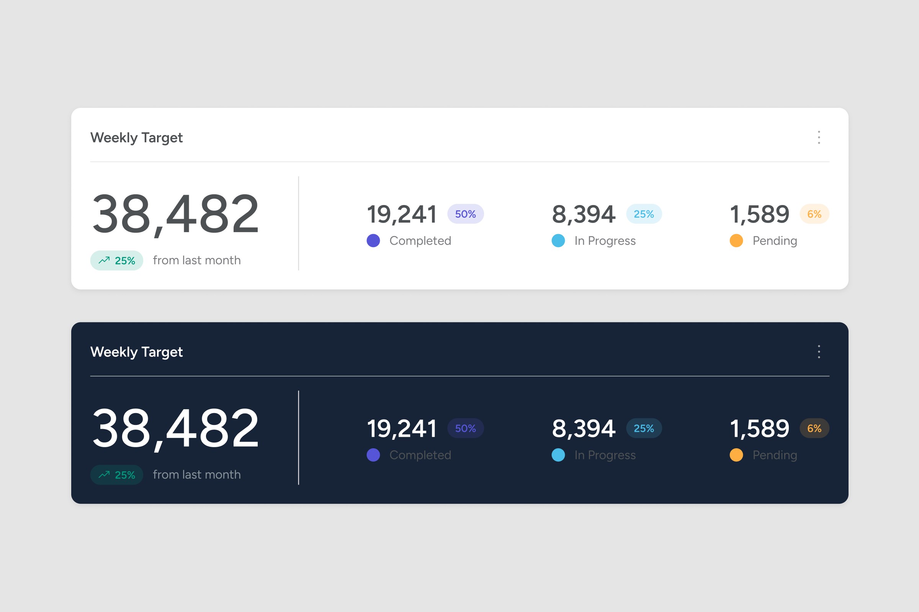919x612 pixels.
Task: Select the 38,482 total in dark card
Action: (x=175, y=428)
